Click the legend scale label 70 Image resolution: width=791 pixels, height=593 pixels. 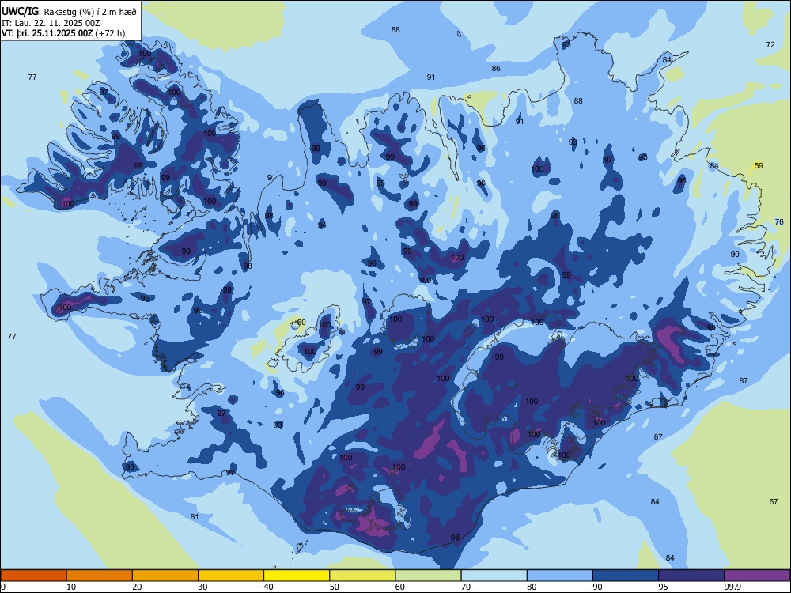(x=466, y=587)
